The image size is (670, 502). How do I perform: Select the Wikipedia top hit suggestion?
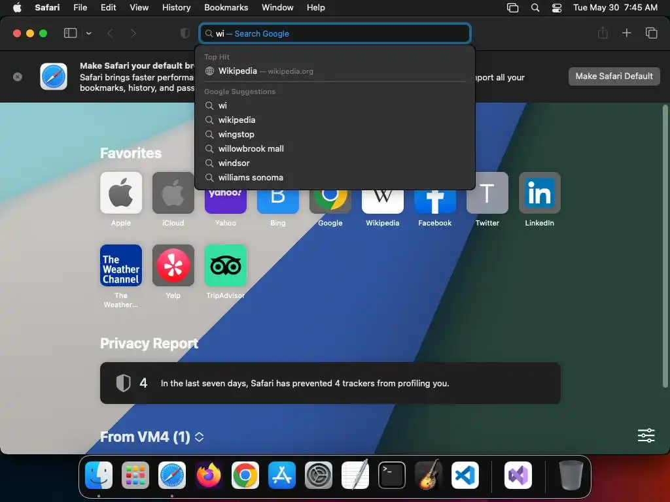click(335, 71)
